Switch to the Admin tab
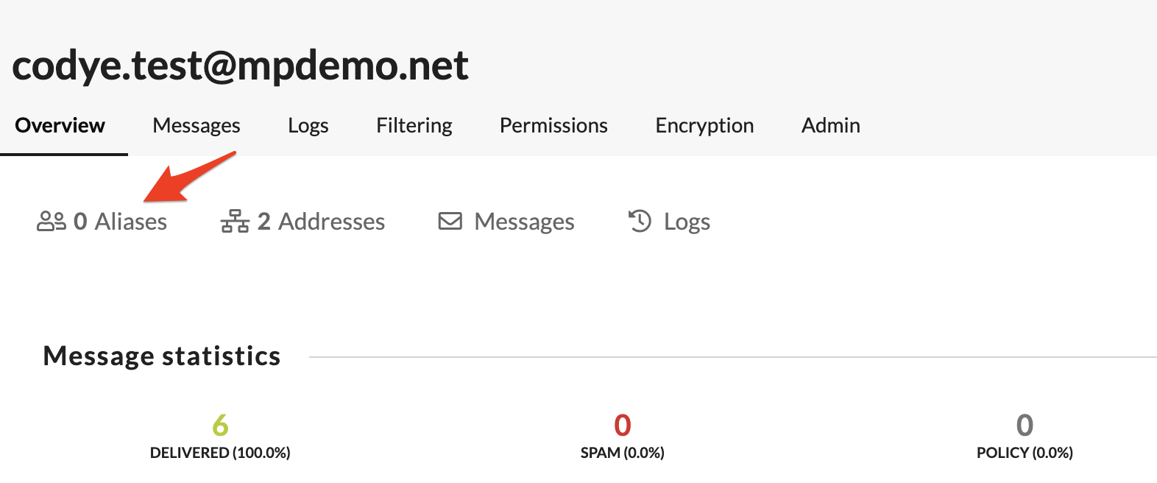The width and height of the screenshot is (1157, 483). point(831,126)
